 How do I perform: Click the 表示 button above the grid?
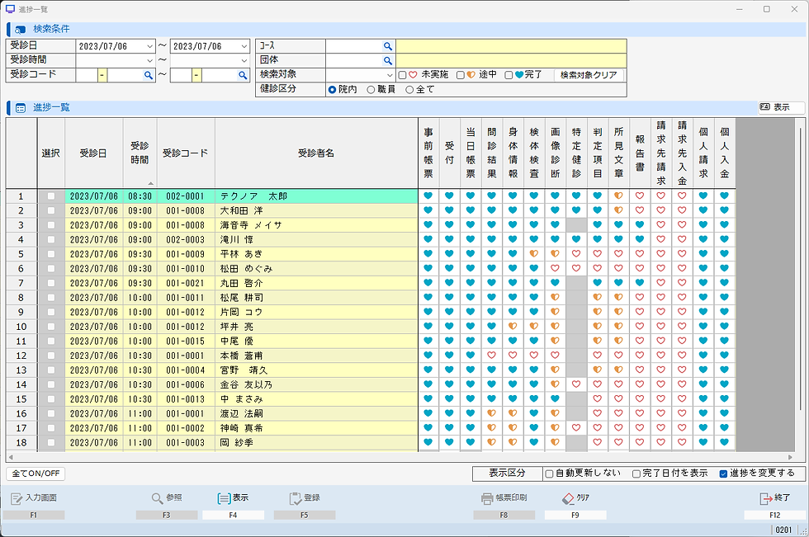point(781,107)
